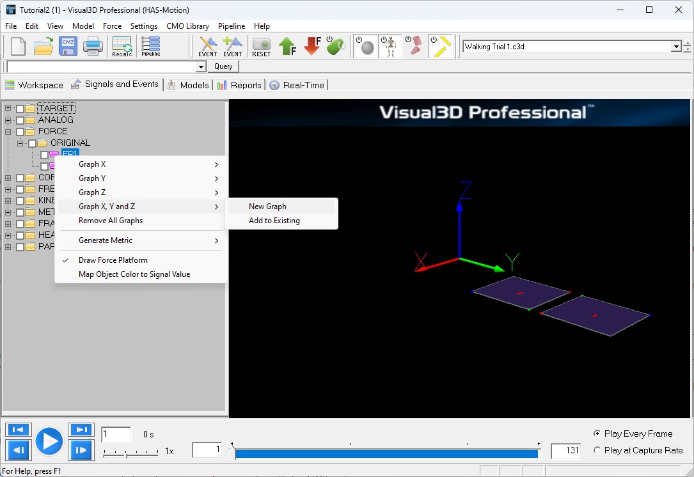Click the blue frame timeline bar

coord(386,453)
